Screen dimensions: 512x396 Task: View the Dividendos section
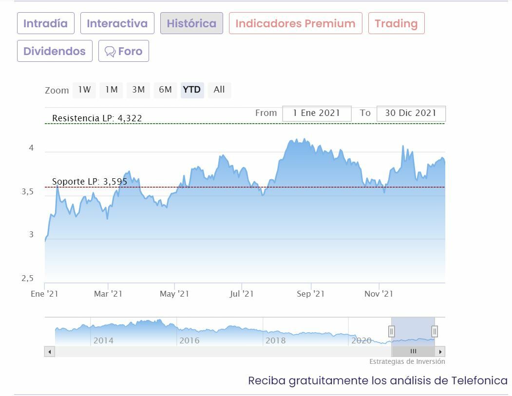pyautogui.click(x=55, y=51)
